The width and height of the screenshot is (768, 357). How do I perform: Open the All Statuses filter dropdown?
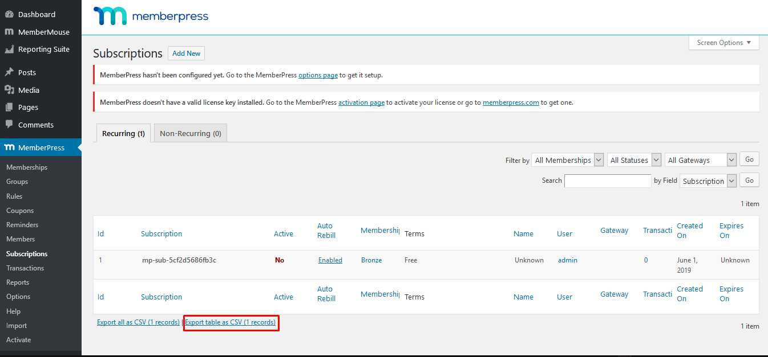coord(634,160)
